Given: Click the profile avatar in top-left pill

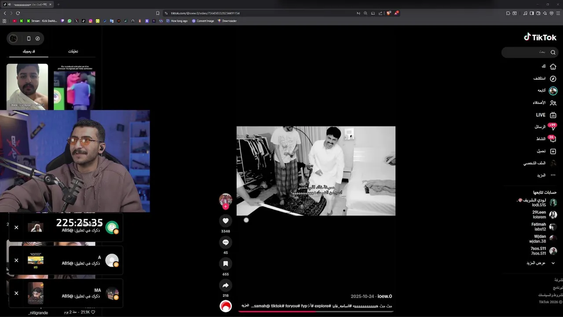Looking at the screenshot, I should [13, 38].
